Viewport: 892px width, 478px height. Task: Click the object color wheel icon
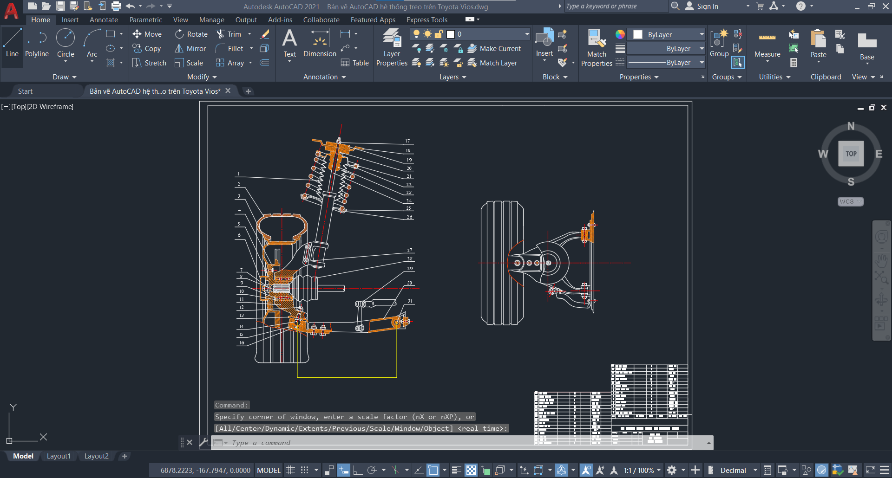620,34
